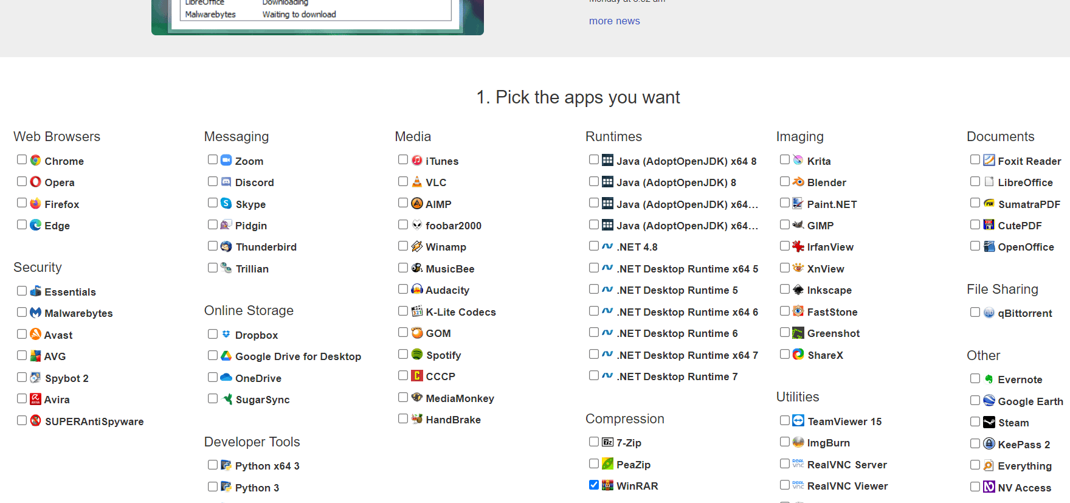Tick the 7-Zip checkbox

[x=594, y=442]
